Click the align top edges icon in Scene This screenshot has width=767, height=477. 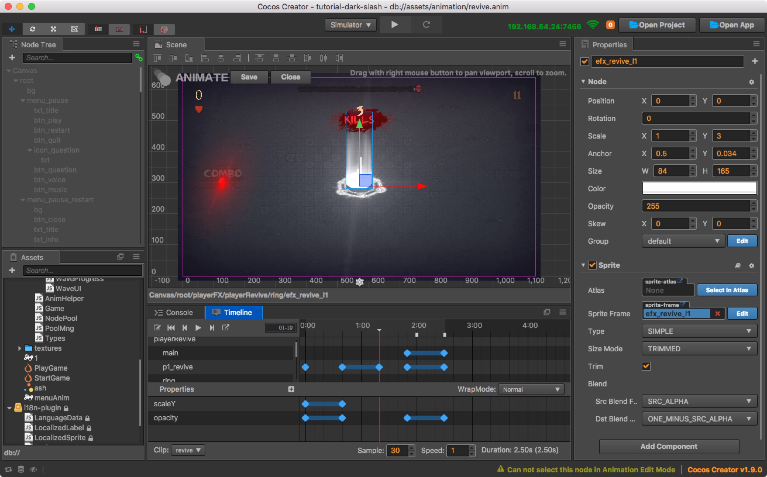(157, 58)
